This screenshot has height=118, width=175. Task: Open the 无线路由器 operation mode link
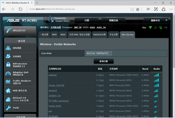click(56, 27)
